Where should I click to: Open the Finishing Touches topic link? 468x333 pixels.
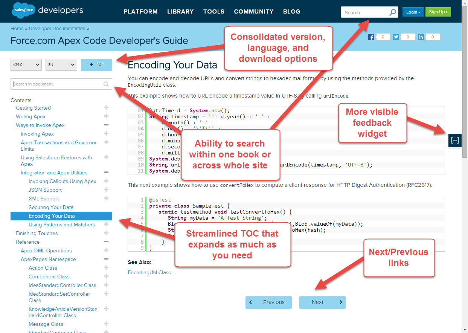point(37,233)
